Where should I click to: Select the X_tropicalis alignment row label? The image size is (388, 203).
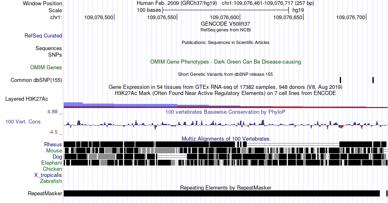pyautogui.click(x=48, y=175)
